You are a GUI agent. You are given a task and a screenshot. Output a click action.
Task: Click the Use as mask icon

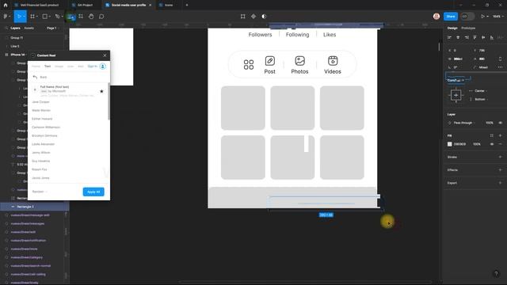coord(264,16)
